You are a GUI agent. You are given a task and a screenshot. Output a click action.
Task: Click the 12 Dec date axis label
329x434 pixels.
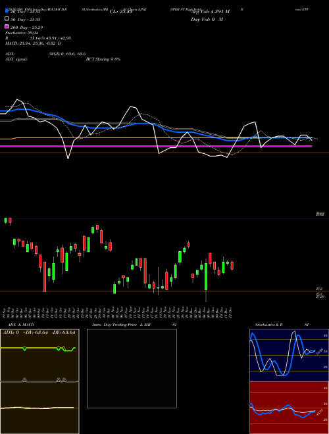230,312
